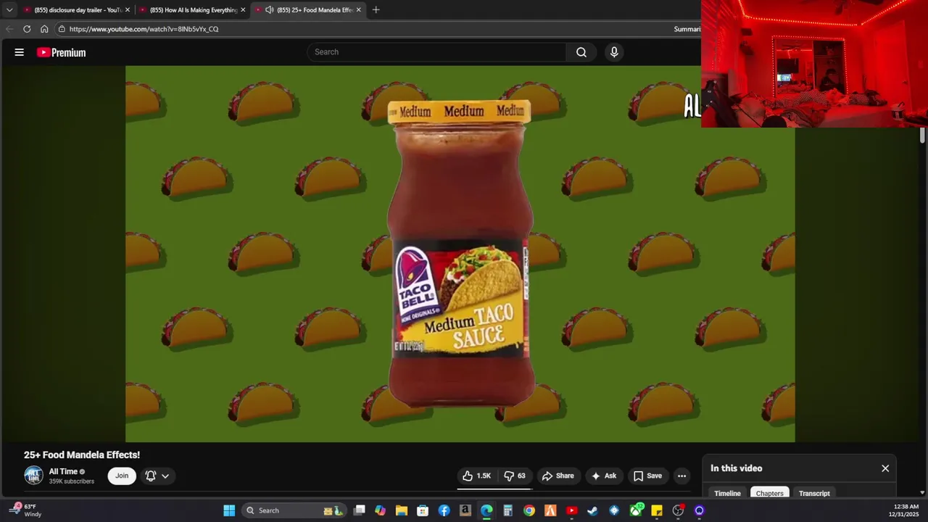Go back to previous page
This screenshot has width=928, height=522.
click(x=9, y=29)
